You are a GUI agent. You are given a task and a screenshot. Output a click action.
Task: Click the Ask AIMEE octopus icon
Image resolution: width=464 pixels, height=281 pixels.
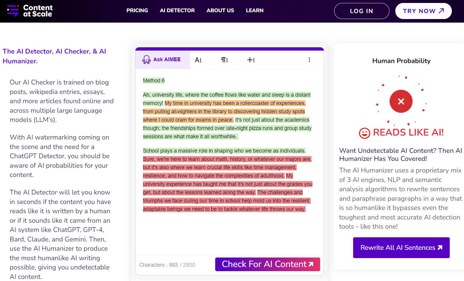146,59
